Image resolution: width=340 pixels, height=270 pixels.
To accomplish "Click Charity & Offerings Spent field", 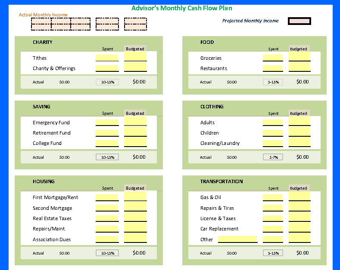I will pyautogui.click(x=107, y=68).
